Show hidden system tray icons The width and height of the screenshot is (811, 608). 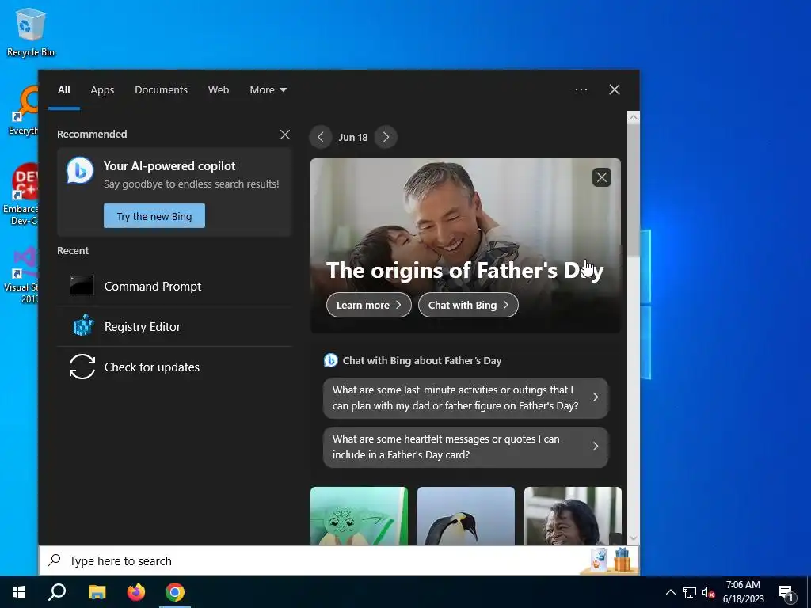670,592
